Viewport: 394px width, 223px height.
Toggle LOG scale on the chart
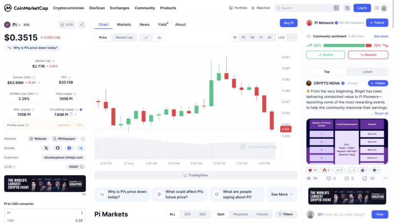coord(281,38)
